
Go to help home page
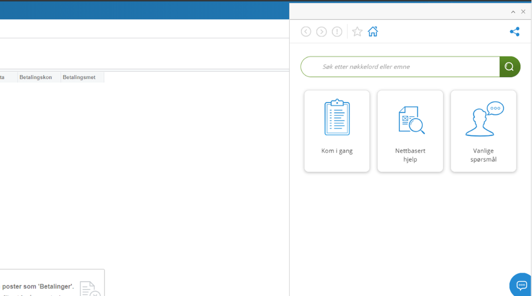[x=373, y=31]
